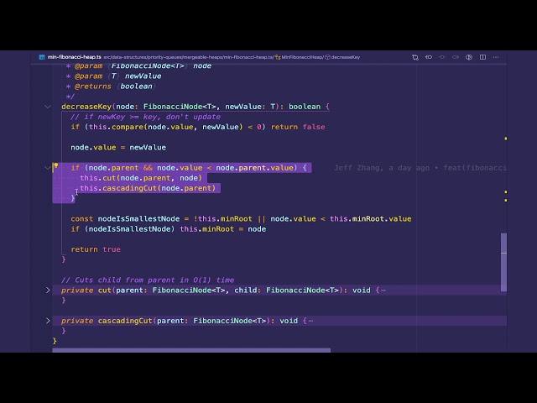This screenshot has width=537, height=403.
Task: Click the dimmed commit navigation dot icon
Action: pyautogui.click(x=442, y=57)
